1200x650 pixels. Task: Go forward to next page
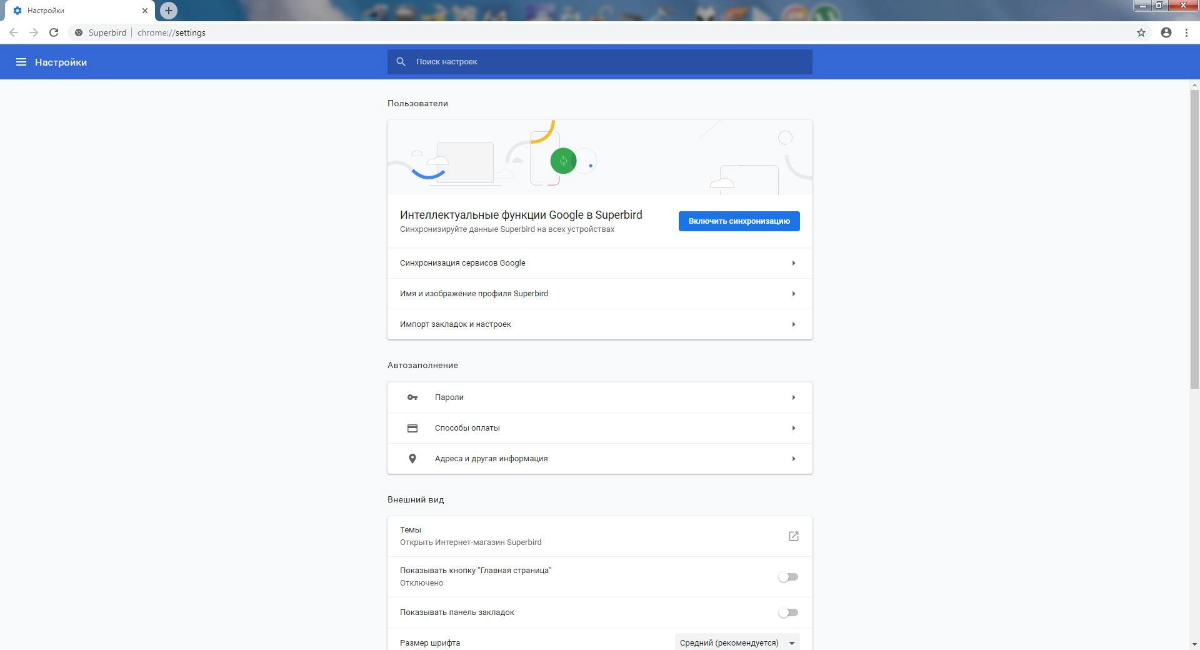click(34, 32)
